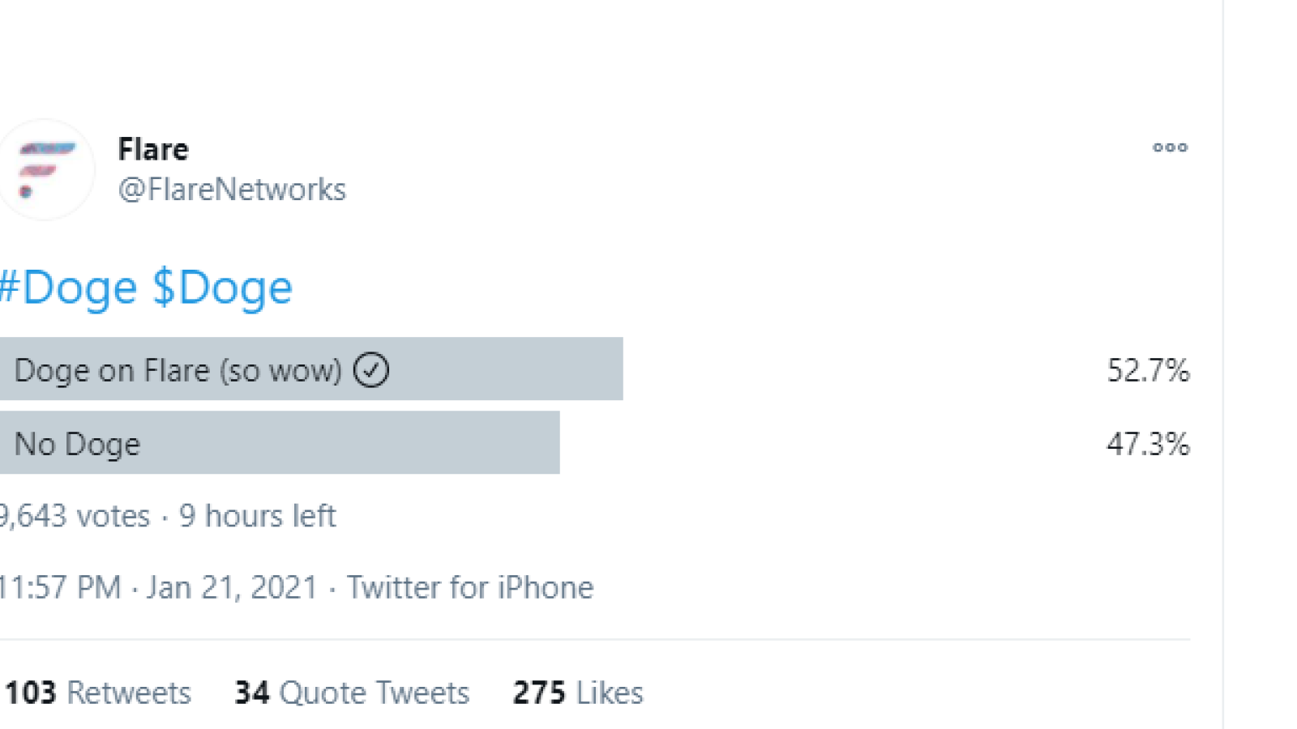Visit the @FlareNetworks handle

point(232,190)
